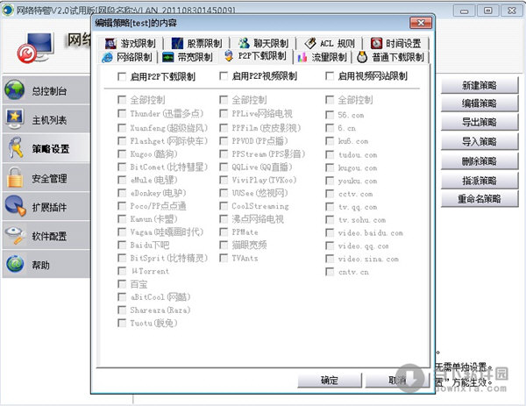Switch to 带宽限制 tab
Screen dimensions: 526x406
(x=188, y=57)
